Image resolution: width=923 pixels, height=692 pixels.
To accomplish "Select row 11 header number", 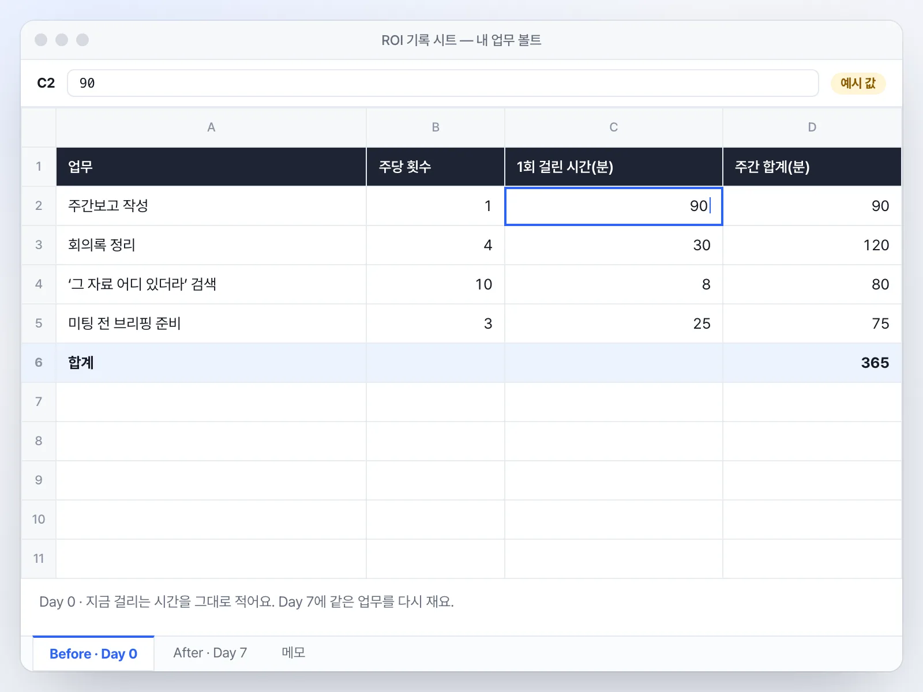I will [39, 559].
